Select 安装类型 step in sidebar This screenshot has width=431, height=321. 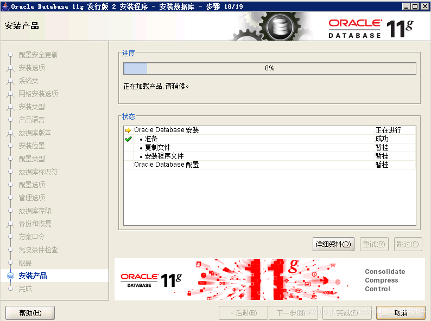pyautogui.click(x=31, y=107)
